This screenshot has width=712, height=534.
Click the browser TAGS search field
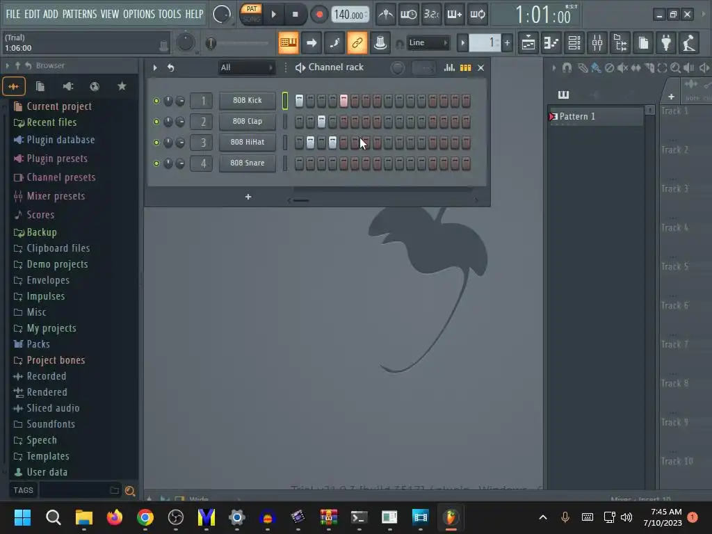tap(80, 490)
